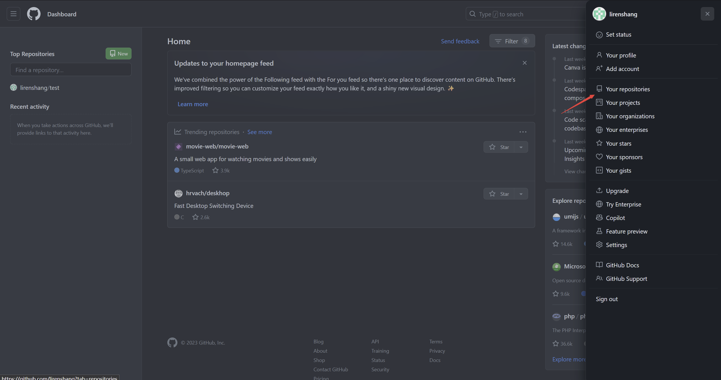Open Feature preview

coord(653,232)
